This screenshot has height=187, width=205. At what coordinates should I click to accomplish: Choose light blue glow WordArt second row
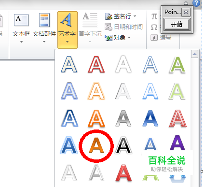pyautogui.click(x=69, y=91)
